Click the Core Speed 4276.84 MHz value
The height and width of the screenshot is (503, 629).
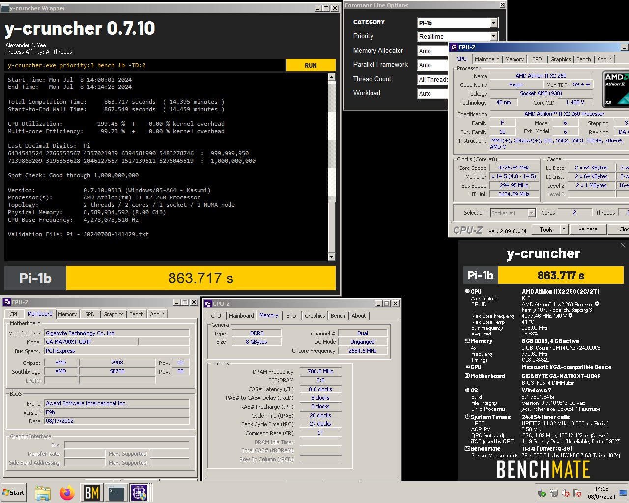coord(514,168)
